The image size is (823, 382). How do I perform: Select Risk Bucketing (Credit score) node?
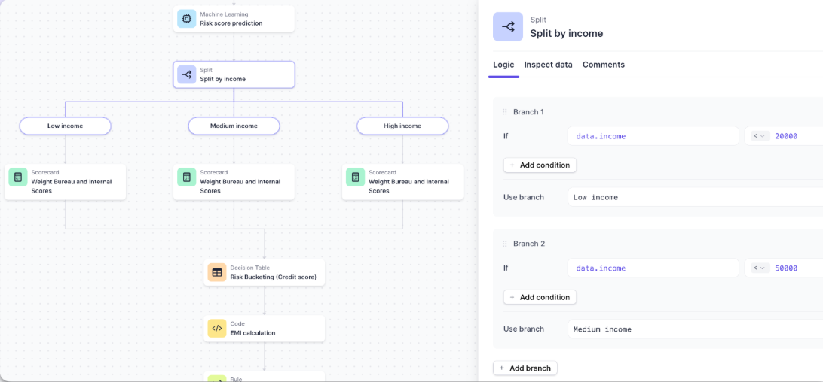[264, 272]
